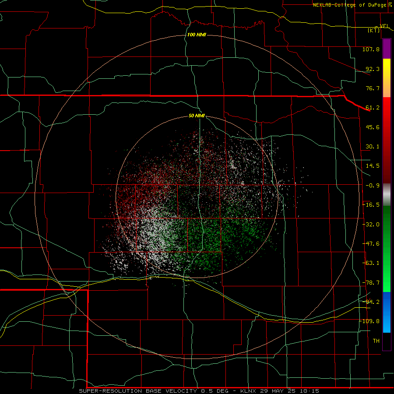Click the 45.6 scale value

tap(373, 127)
